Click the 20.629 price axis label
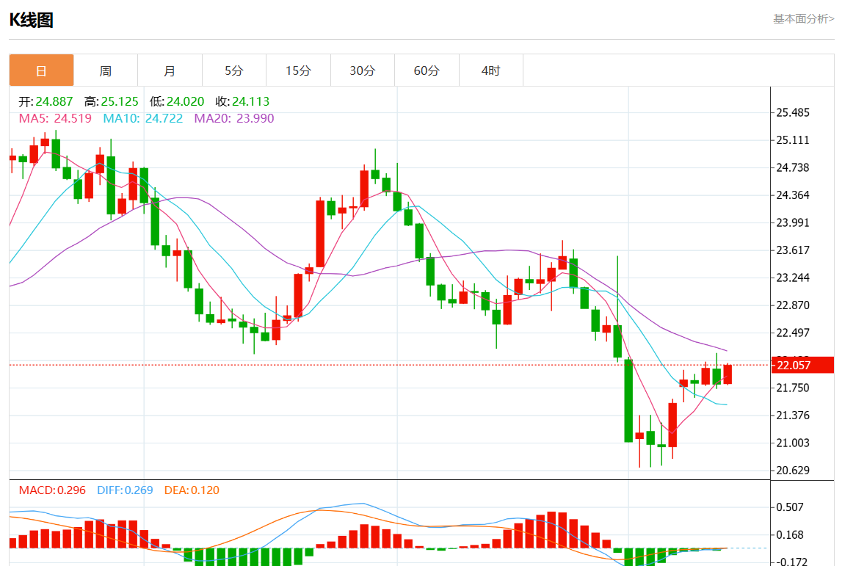 pyautogui.click(x=793, y=471)
